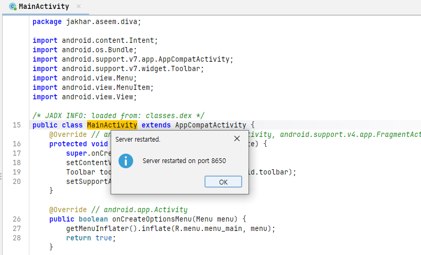
Task: Click the getMenuInflater().inflate line
Action: click(171, 228)
